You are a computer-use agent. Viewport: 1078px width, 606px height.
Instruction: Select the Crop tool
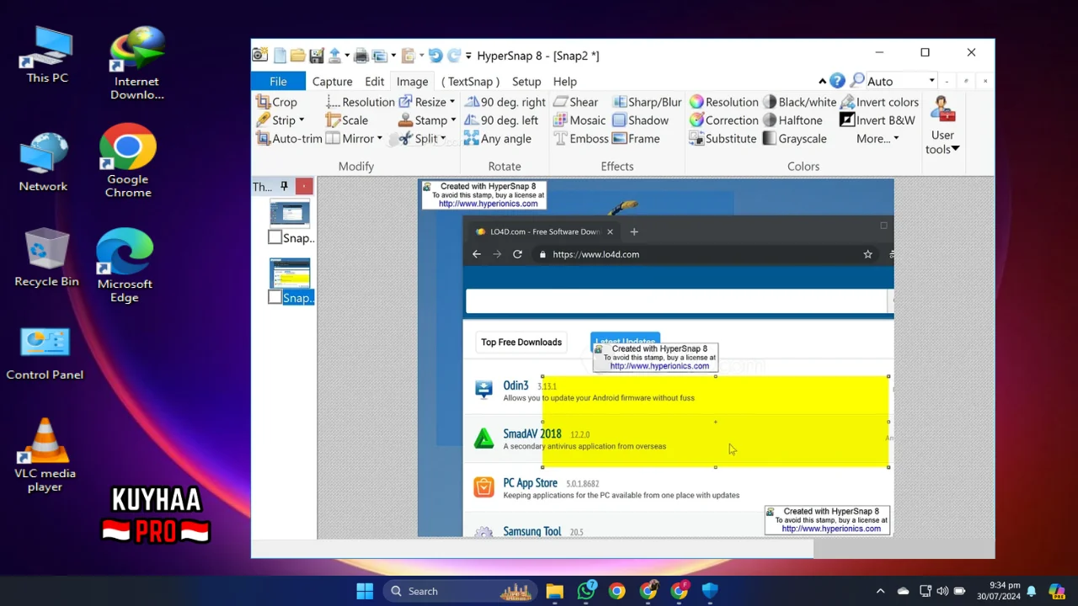[277, 102]
